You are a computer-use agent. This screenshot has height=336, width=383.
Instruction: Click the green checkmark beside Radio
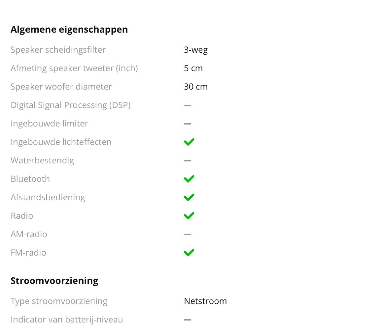click(x=189, y=216)
